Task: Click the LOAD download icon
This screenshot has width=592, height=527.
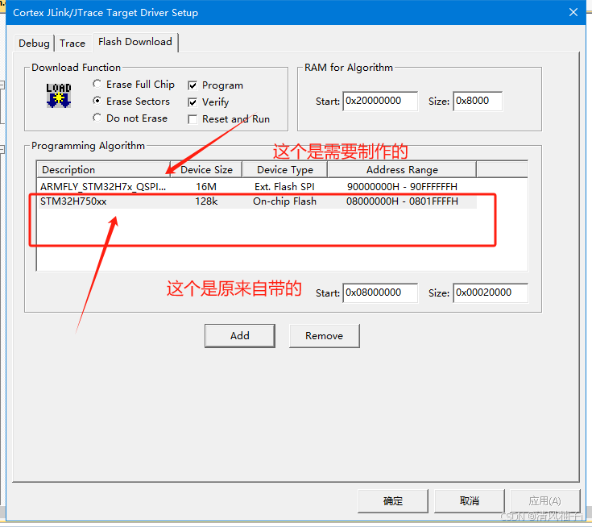Action: coord(59,96)
